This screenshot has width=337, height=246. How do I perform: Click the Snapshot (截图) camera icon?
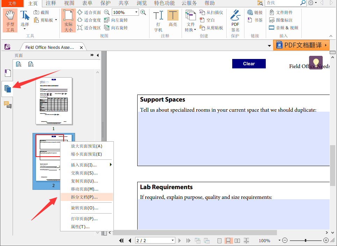pyautogui.click(x=37, y=13)
